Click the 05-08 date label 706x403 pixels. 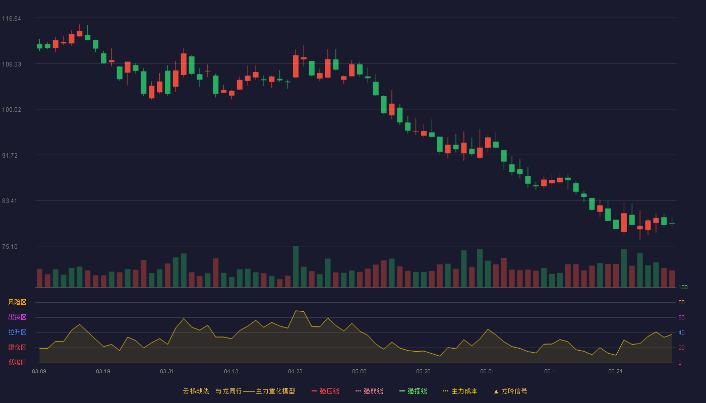click(x=359, y=371)
